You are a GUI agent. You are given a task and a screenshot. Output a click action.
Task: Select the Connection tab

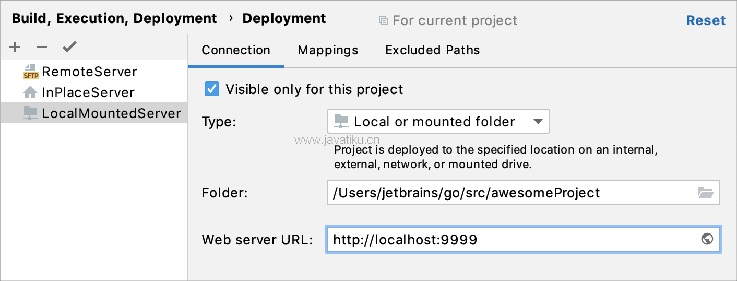click(236, 50)
